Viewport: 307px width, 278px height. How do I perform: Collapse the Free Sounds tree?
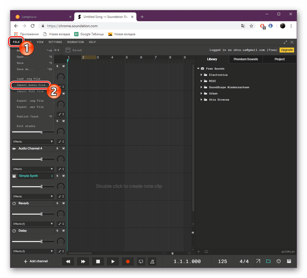pos(198,68)
